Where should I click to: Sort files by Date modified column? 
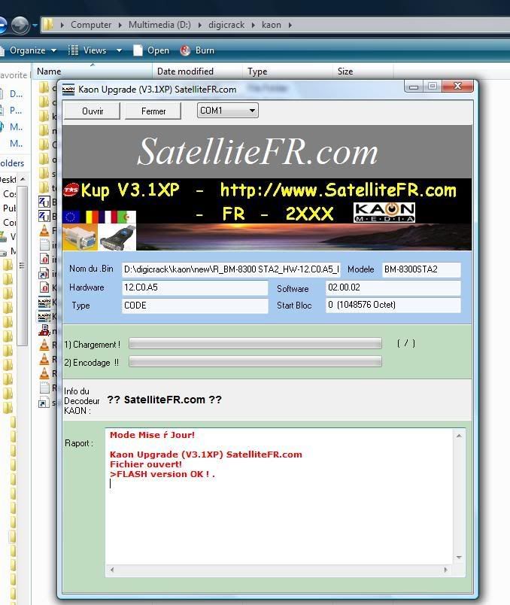click(x=185, y=71)
